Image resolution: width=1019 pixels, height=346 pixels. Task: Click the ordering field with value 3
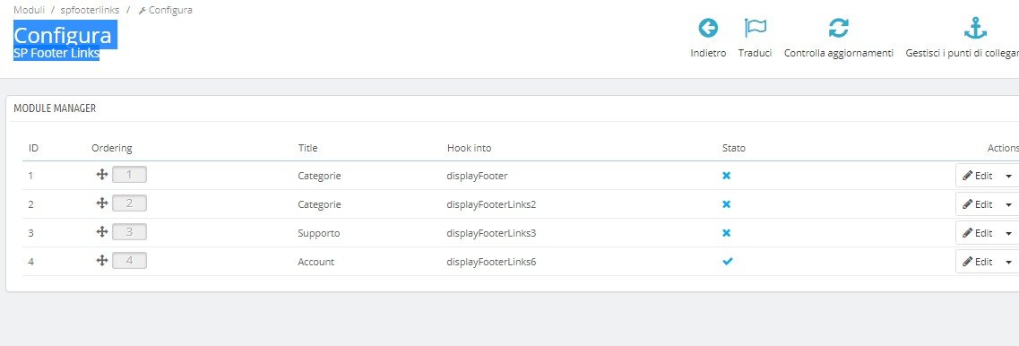coord(129,231)
